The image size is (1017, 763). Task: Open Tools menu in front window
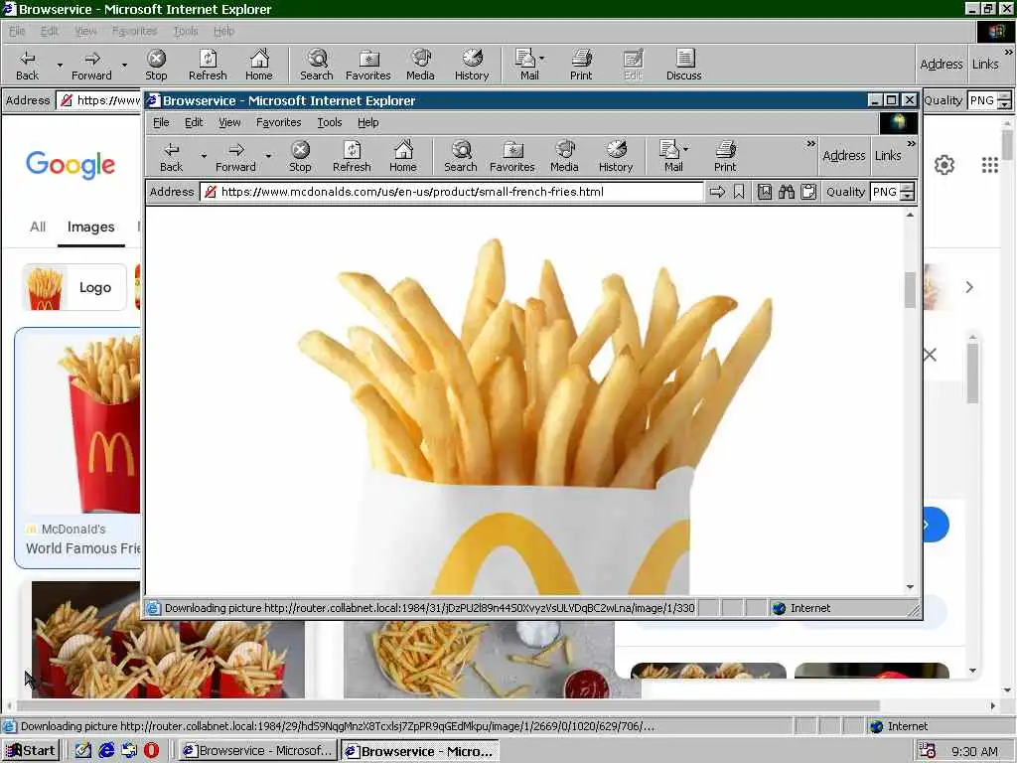tap(330, 122)
